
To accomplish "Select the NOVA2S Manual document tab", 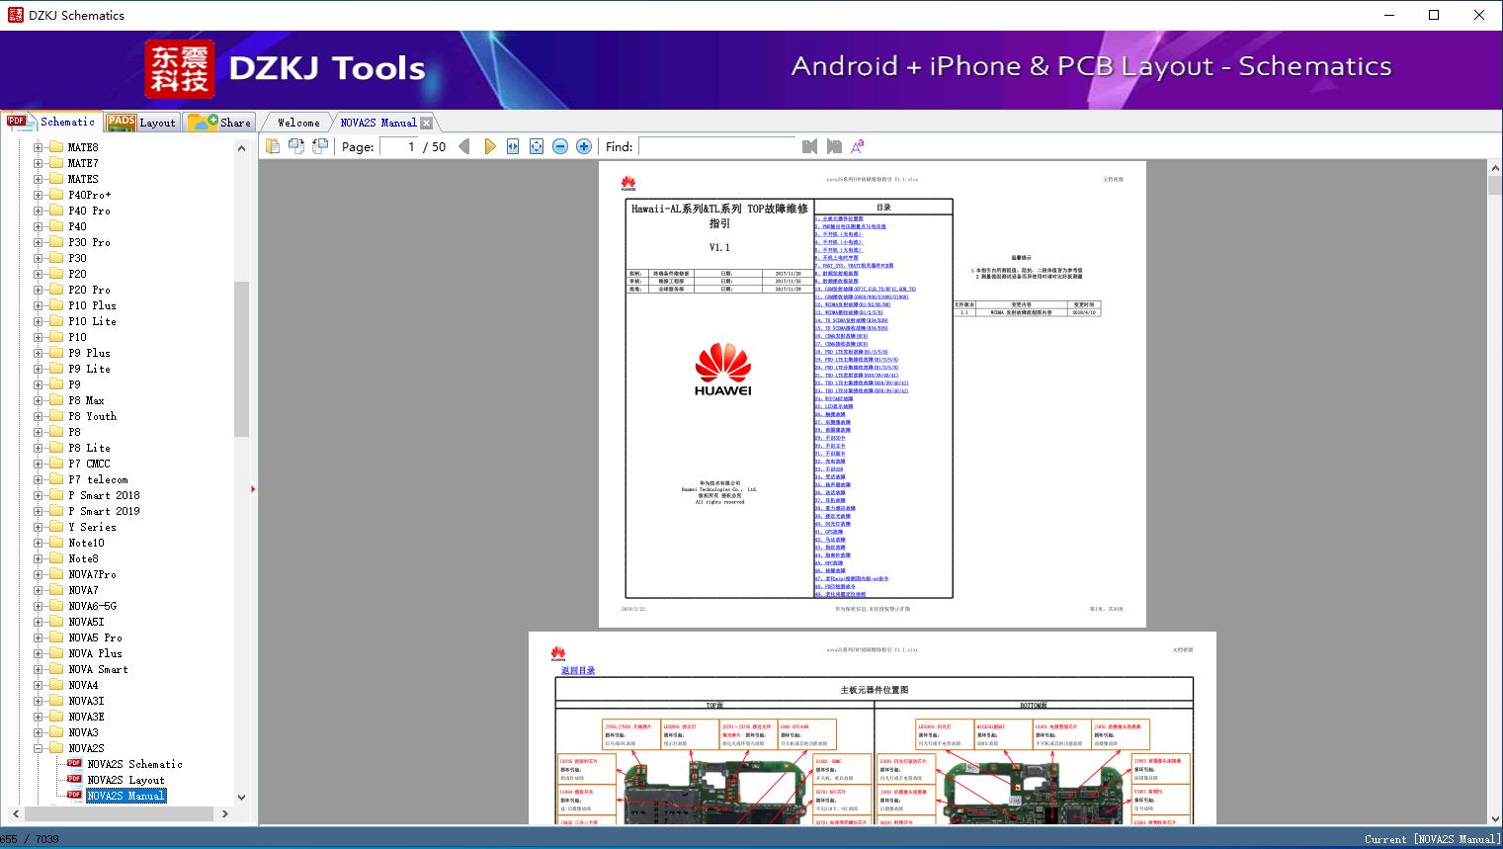I will pyautogui.click(x=377, y=123).
